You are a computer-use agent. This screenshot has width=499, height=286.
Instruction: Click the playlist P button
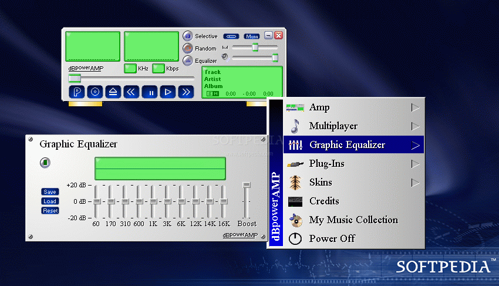click(x=77, y=92)
